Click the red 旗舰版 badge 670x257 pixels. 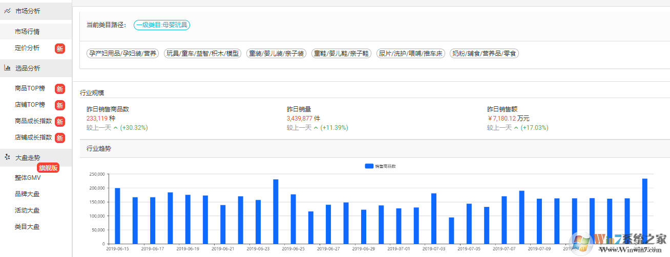pyautogui.click(x=48, y=168)
